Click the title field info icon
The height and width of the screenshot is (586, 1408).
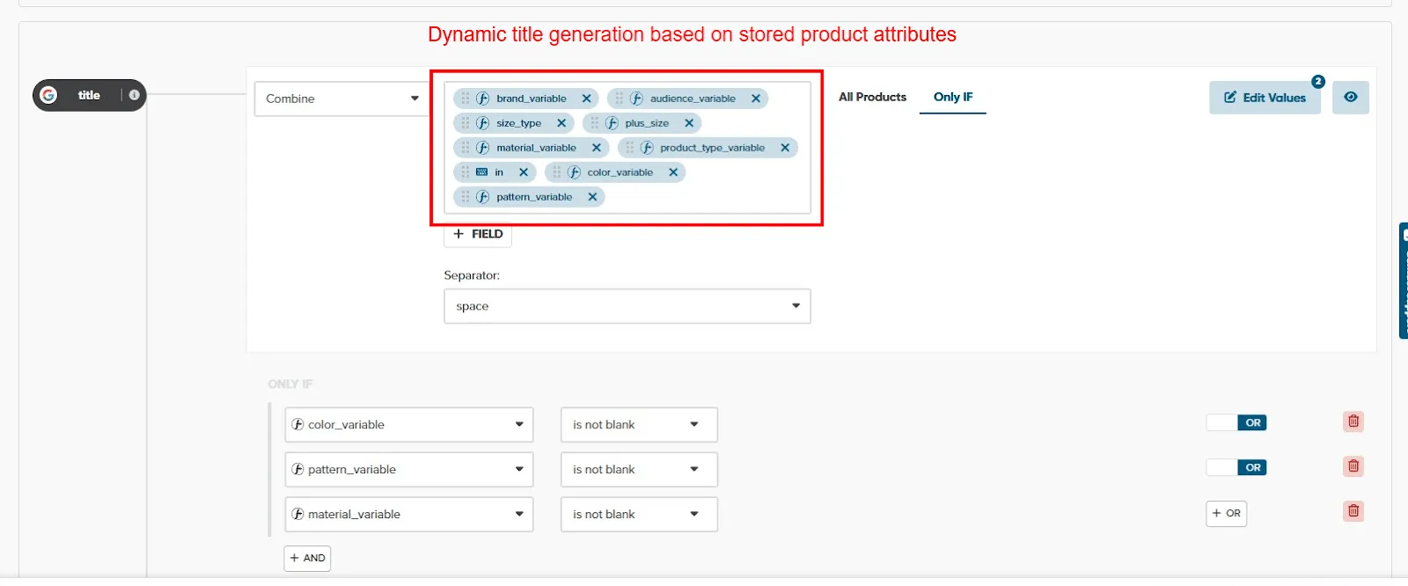(x=134, y=95)
